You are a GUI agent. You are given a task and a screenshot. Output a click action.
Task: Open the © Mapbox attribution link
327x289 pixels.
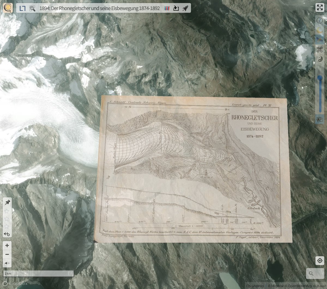coord(275,286)
